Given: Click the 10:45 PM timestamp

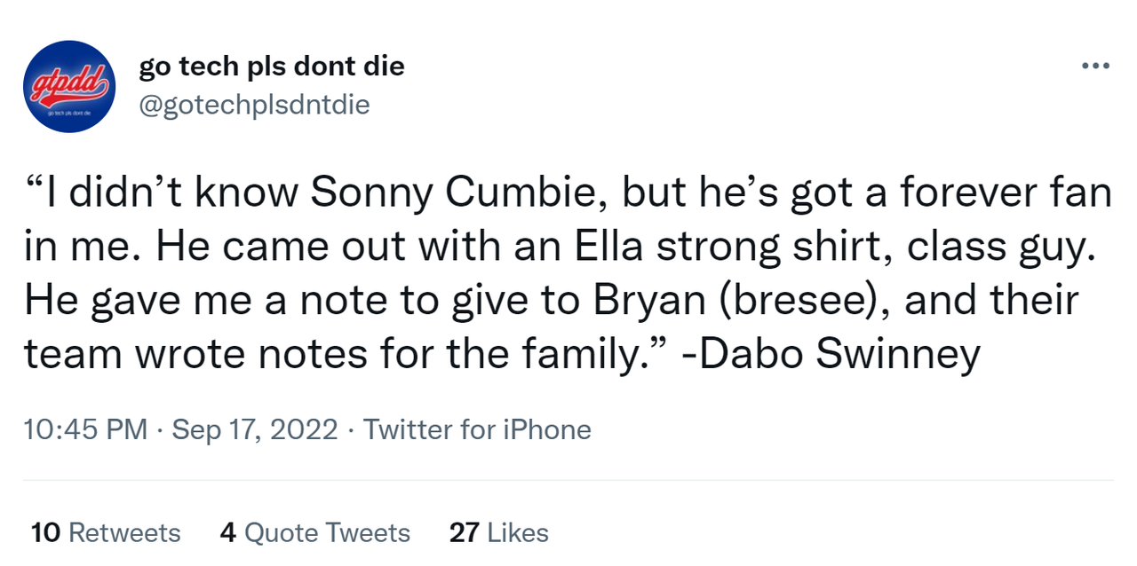Looking at the screenshot, I should (85, 430).
